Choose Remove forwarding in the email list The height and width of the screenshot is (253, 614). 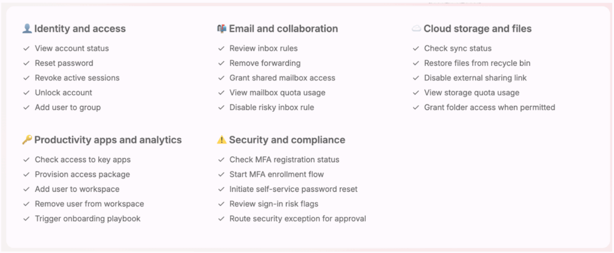[x=265, y=63]
